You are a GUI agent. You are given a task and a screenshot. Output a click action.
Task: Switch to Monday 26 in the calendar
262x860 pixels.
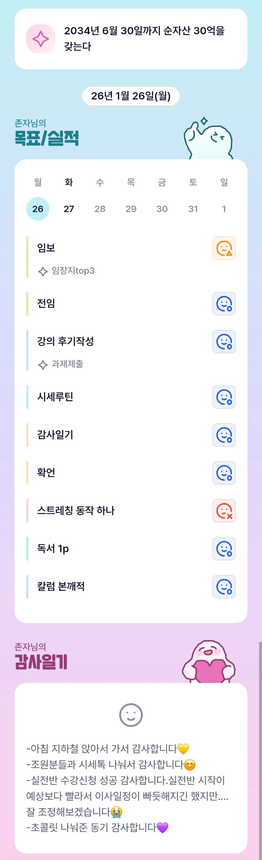click(x=38, y=209)
